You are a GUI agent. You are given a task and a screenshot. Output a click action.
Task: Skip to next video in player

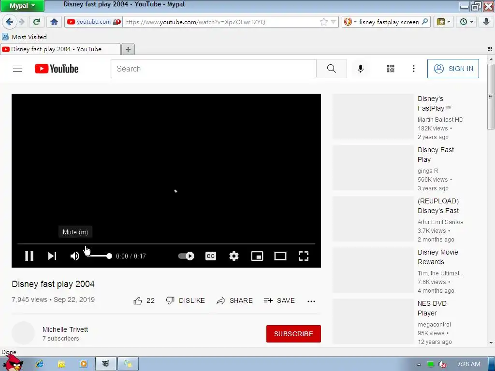click(52, 256)
